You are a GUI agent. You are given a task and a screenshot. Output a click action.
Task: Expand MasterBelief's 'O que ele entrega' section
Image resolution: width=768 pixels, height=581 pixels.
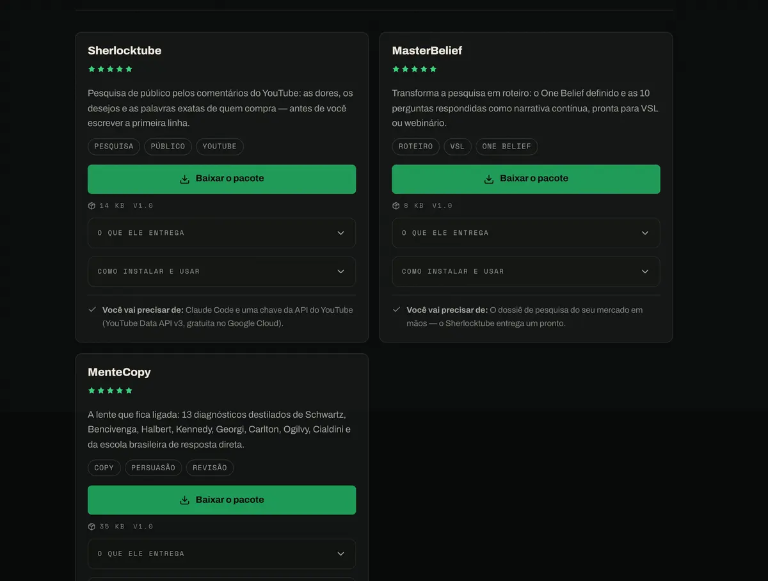tap(525, 233)
